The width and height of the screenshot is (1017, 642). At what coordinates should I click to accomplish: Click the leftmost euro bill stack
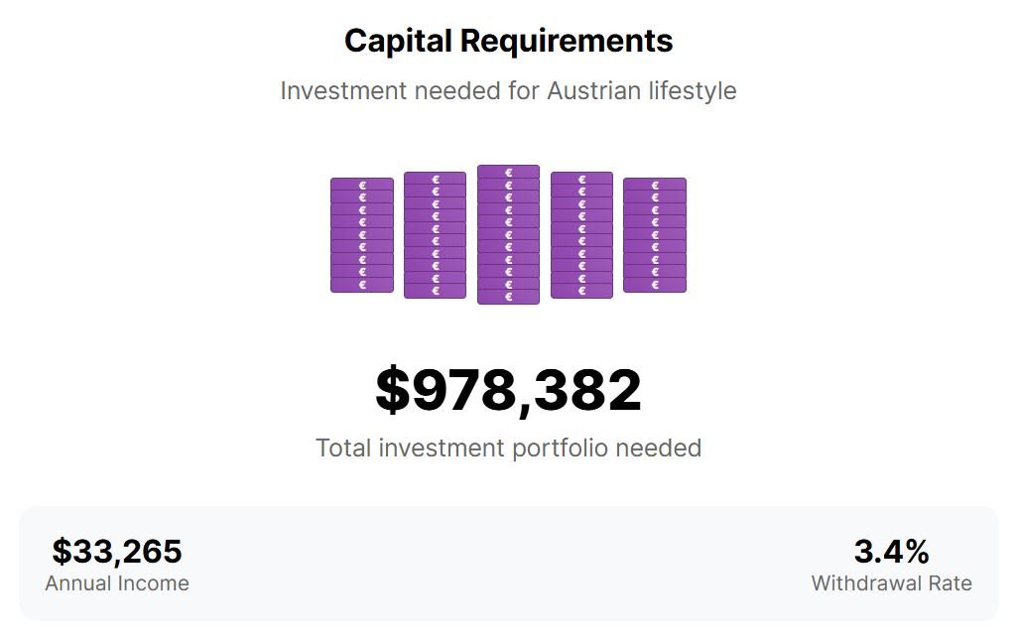(x=361, y=235)
